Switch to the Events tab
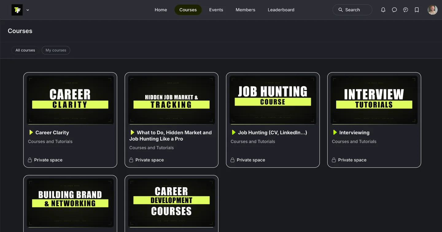Image resolution: width=442 pixels, height=232 pixels. point(216,10)
